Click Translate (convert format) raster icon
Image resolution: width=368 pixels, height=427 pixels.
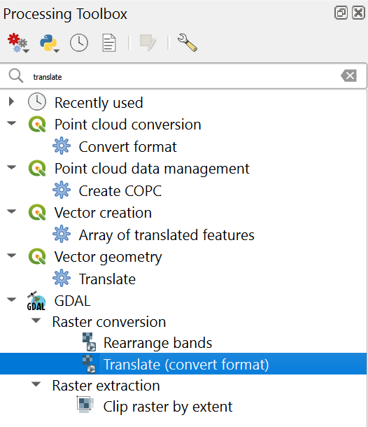pyautogui.click(x=89, y=363)
